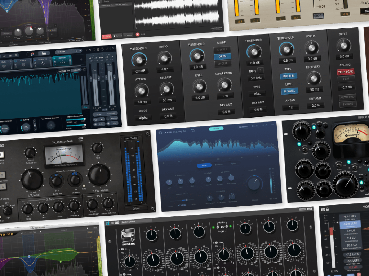Adjust the bx_masterdesk Volume knob
Image resolution: width=369 pixels, height=276 pixels.
(x=32, y=179)
